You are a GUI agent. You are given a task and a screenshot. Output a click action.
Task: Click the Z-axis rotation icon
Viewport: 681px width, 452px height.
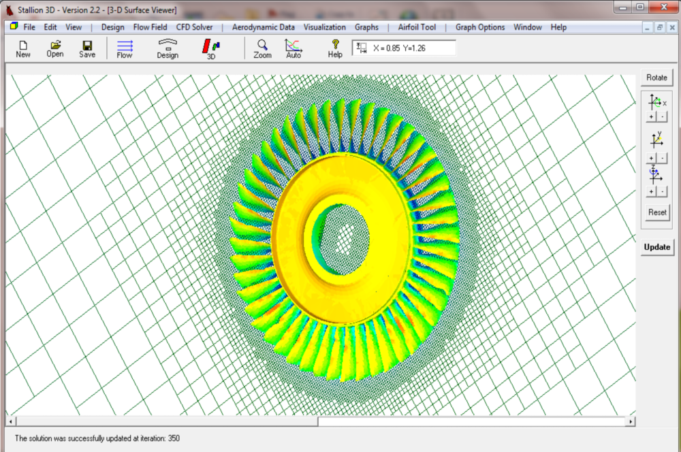[655, 175]
